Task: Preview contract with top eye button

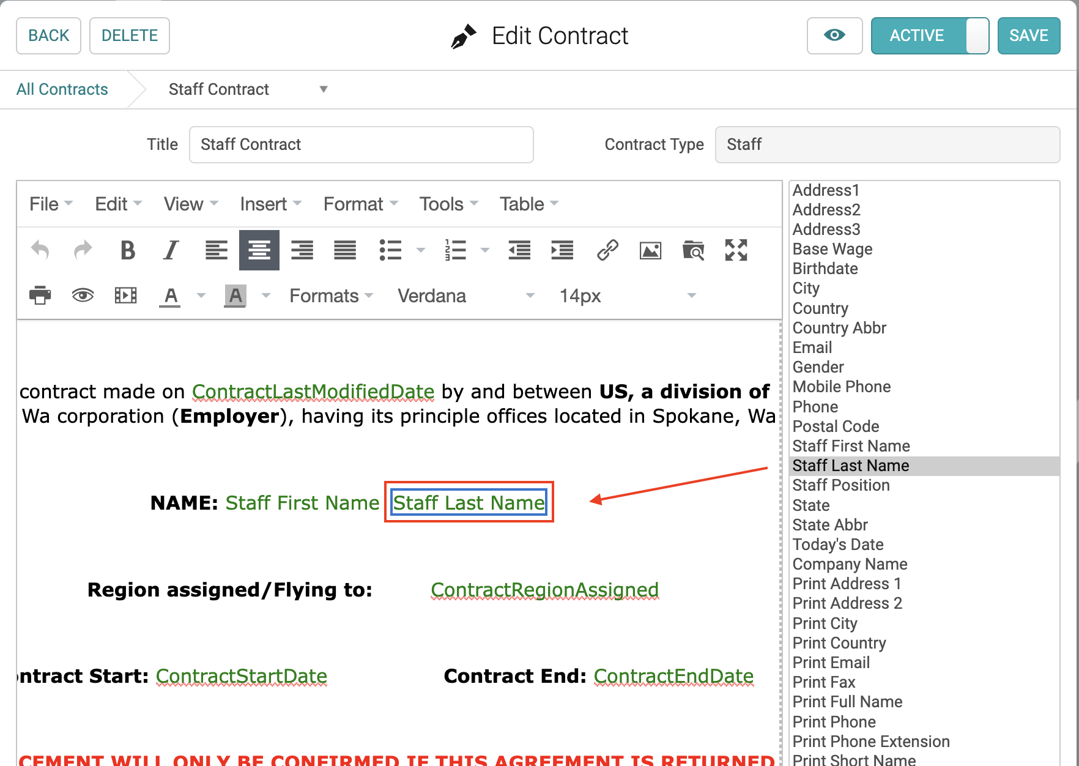Action: [834, 35]
